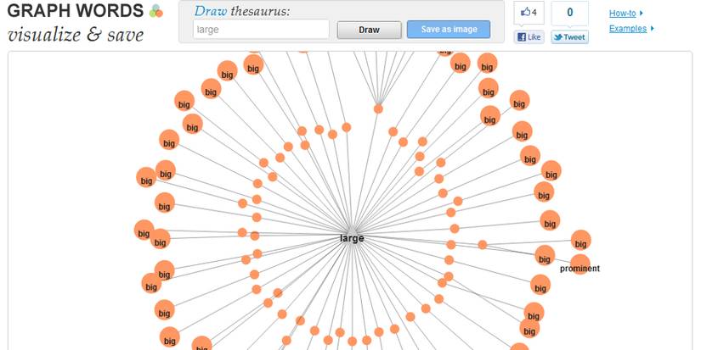Open the Examples link
The image size is (701, 350).
[x=628, y=29]
